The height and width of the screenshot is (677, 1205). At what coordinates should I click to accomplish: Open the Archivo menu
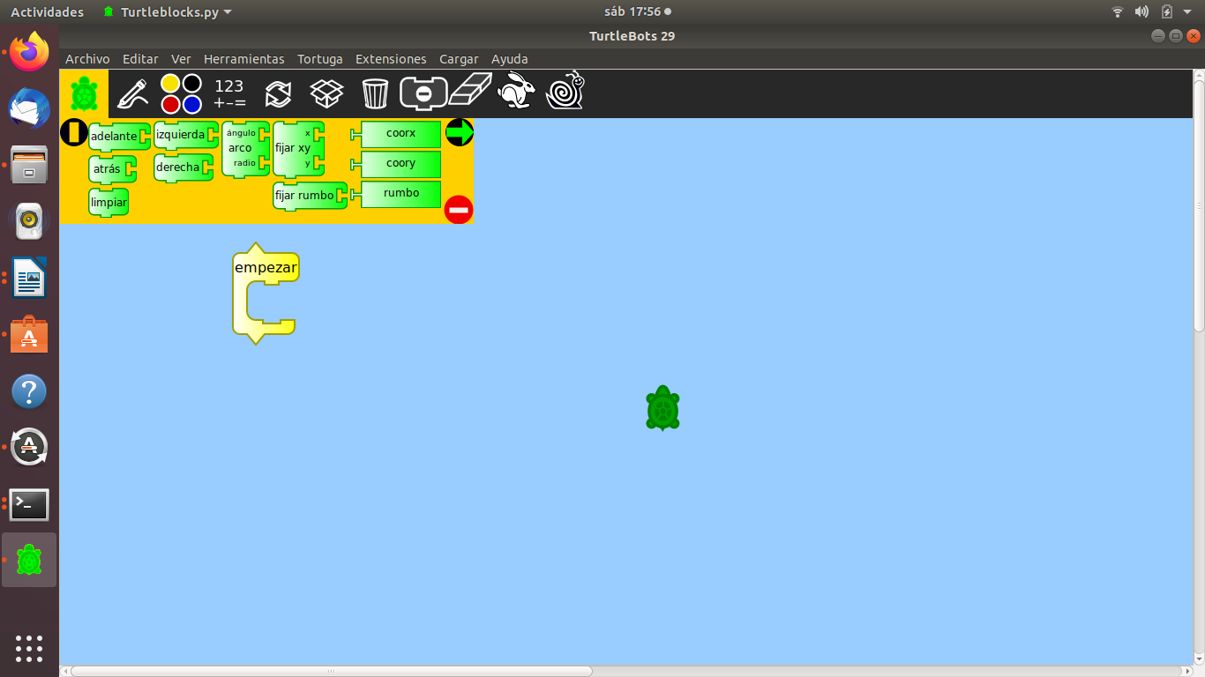pos(87,59)
